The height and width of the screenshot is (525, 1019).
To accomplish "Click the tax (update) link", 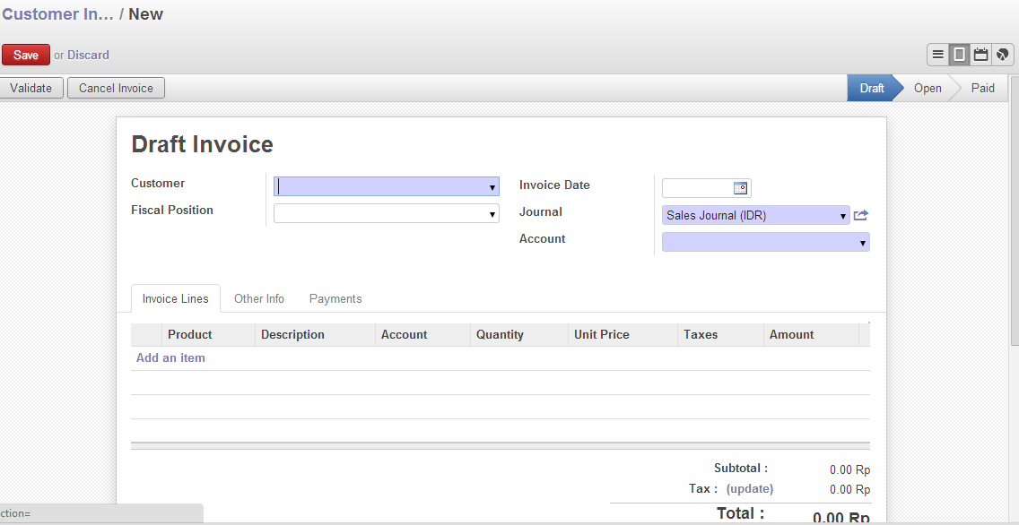I will [x=750, y=489].
